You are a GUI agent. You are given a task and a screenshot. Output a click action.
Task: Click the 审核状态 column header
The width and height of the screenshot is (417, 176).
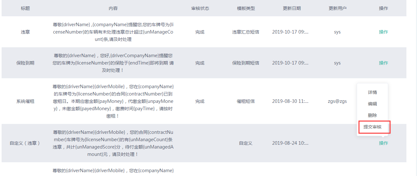pos(200,8)
